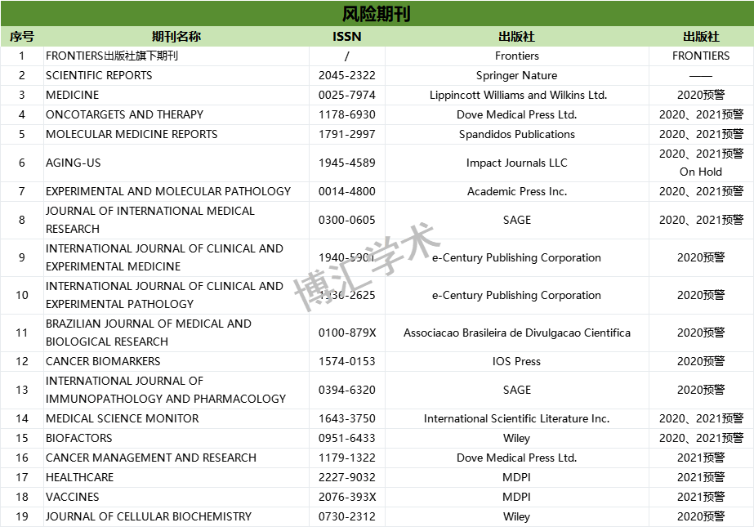Select ISSN 2076-393X

(x=347, y=497)
